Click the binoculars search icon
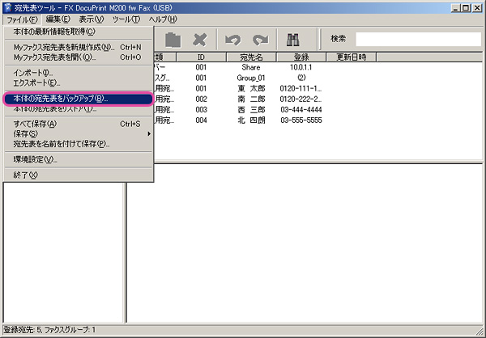 295,39
